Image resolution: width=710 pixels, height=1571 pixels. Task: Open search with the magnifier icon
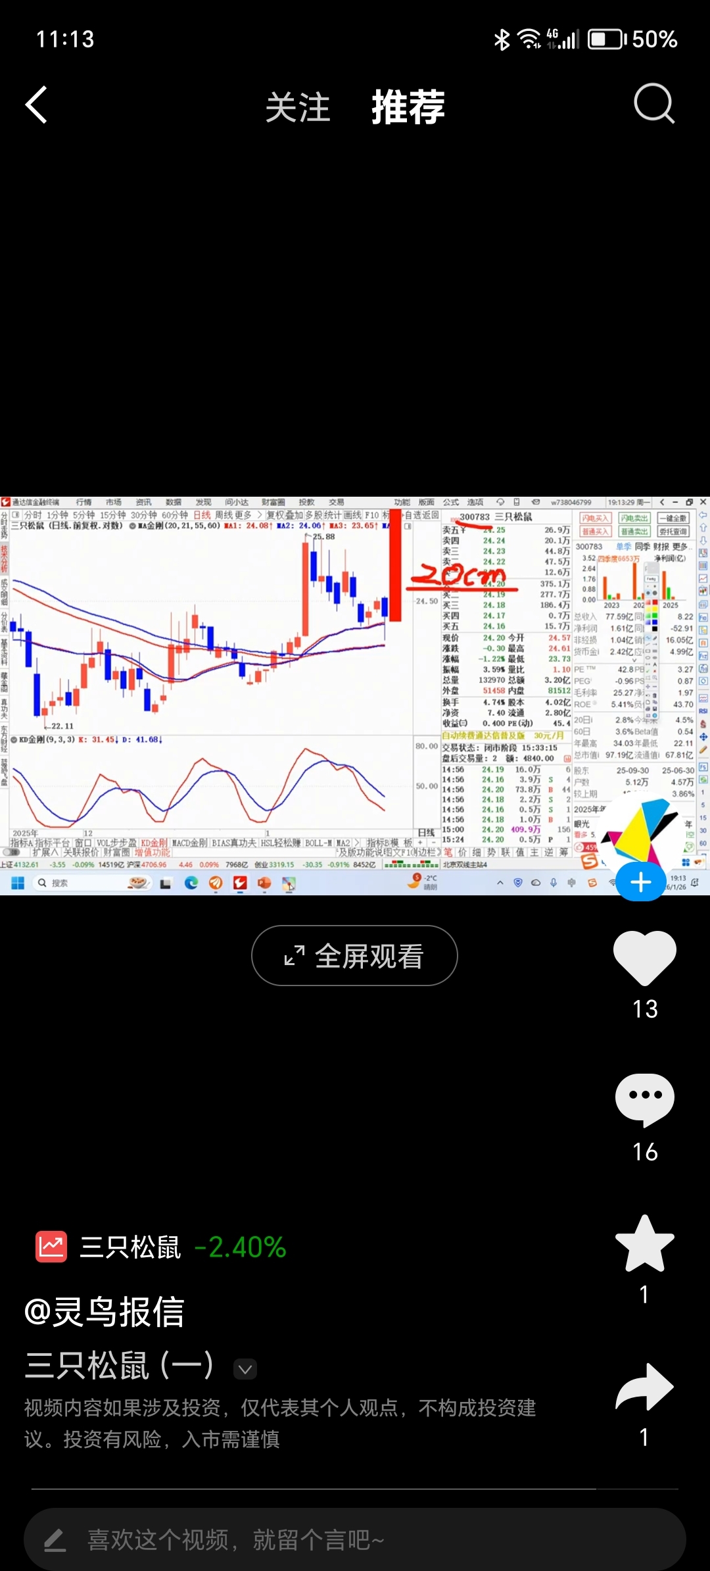tap(654, 104)
